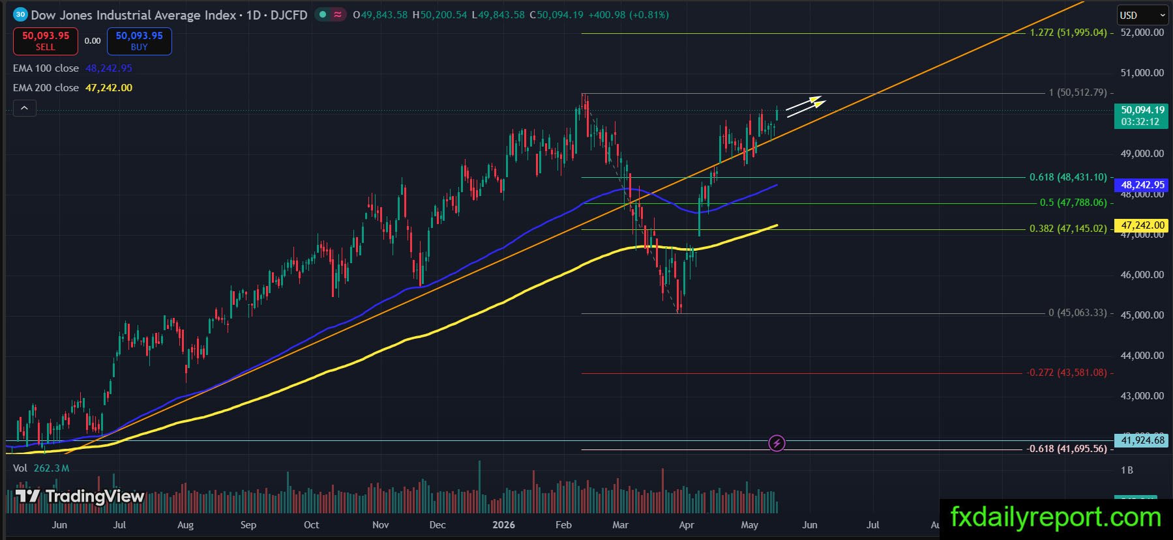Click the EMA 200 value 47,242.00 in legend
This screenshot has width=1173, height=540.
[109, 88]
